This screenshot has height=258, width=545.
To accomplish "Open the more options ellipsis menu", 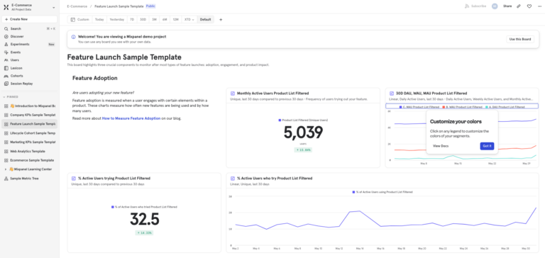I will [x=539, y=6].
